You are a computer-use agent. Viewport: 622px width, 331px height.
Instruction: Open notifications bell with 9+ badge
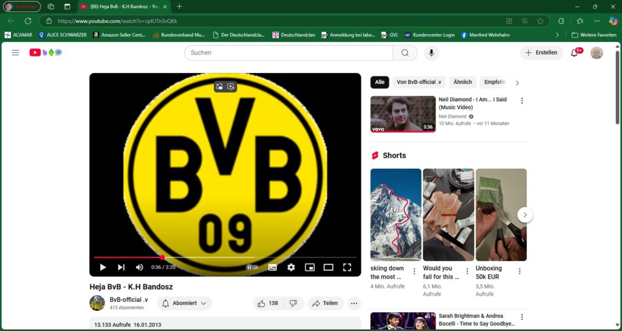(574, 53)
